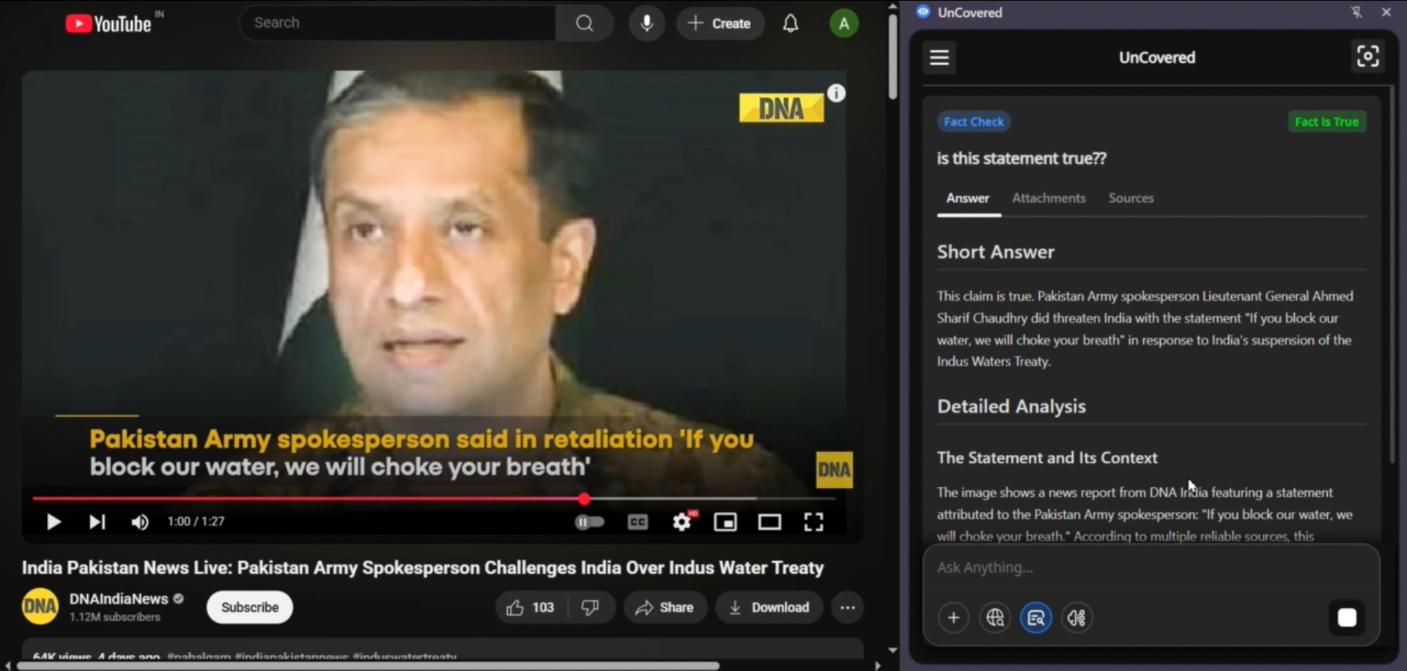1407x671 pixels.
Task: Skip to the next video
Action: pyautogui.click(x=97, y=522)
